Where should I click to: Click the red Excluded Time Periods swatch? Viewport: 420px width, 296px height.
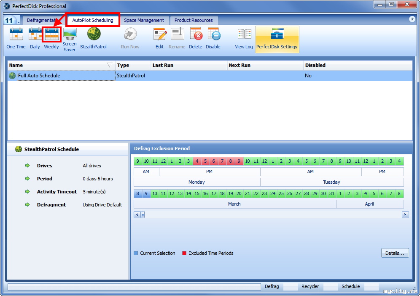pyautogui.click(x=184, y=253)
